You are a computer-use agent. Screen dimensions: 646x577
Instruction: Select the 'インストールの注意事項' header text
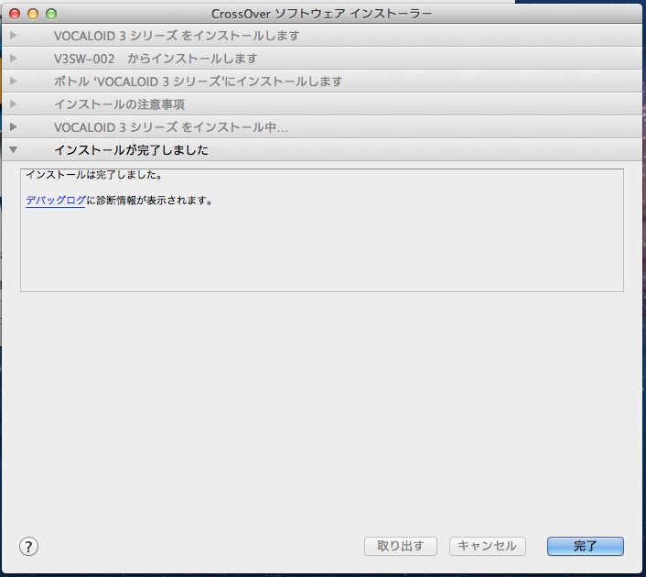(x=120, y=104)
